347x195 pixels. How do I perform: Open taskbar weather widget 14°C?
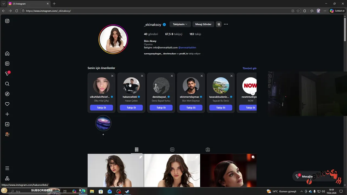pos(281,191)
